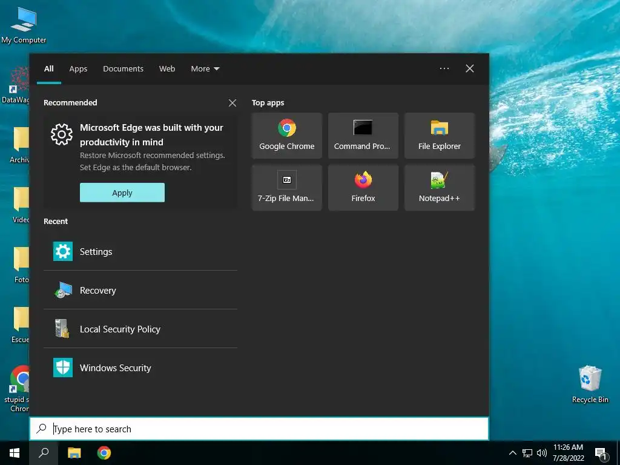Select the Recycle Bin desktop icon
This screenshot has width=620, height=465.
pos(590,384)
